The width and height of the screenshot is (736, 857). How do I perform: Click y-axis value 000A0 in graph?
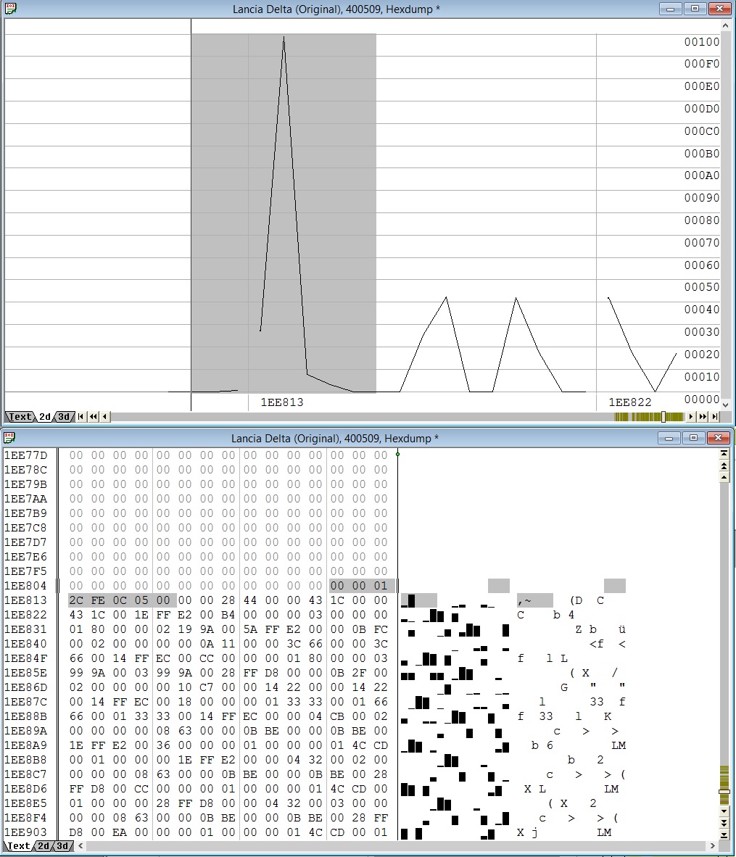click(x=701, y=175)
